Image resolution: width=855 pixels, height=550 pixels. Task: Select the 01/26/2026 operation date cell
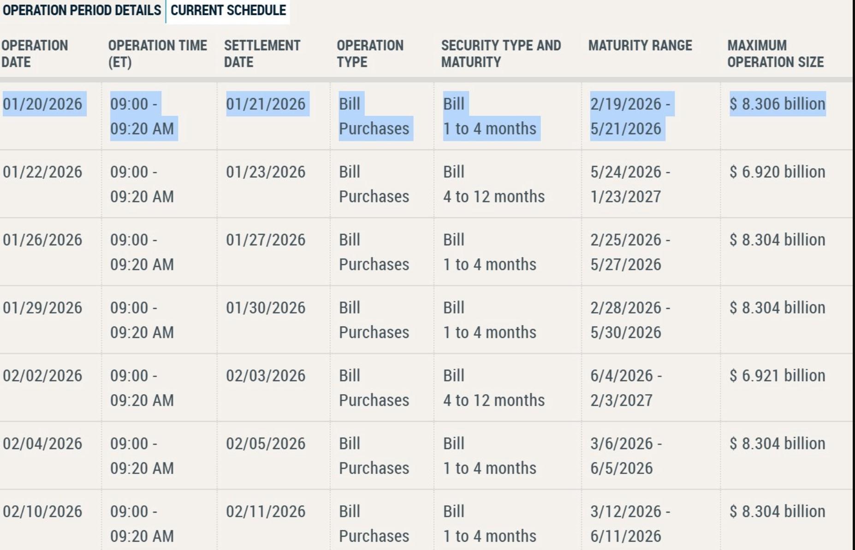[42, 240]
